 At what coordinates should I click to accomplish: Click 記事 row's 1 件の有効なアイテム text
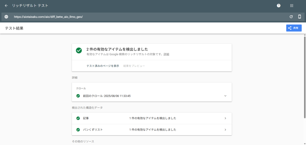pos(153,118)
